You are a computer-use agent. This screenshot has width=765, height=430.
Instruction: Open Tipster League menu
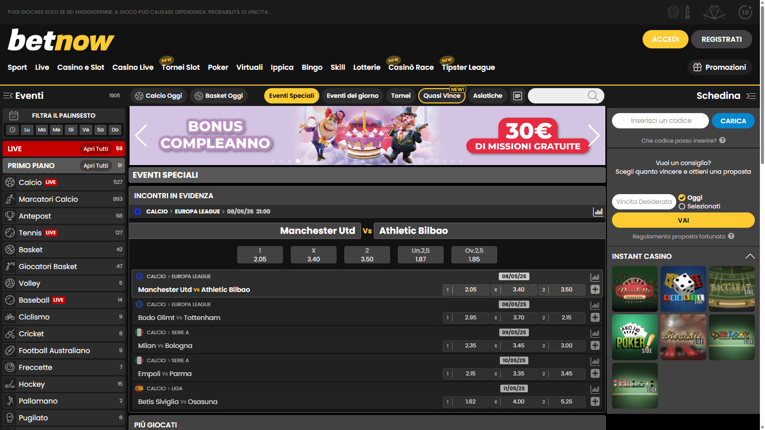click(x=468, y=67)
